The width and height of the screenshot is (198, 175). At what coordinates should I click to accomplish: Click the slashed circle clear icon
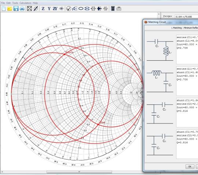pyautogui.click(x=36, y=9)
